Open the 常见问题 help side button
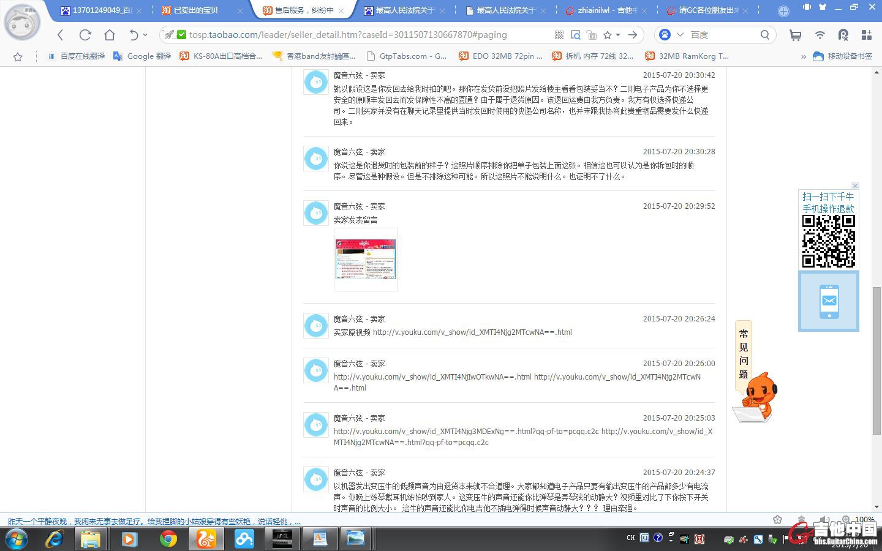Viewport: 882px width, 551px height. [743, 354]
